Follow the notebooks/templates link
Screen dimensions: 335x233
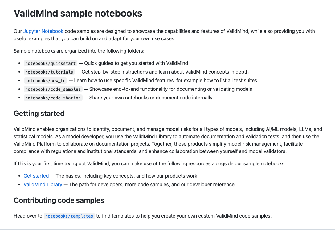click(x=69, y=216)
